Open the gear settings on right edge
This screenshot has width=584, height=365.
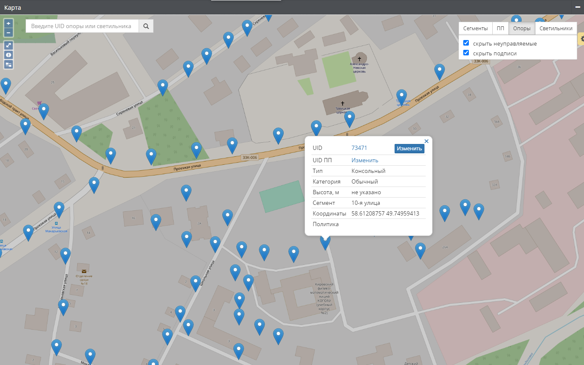[x=581, y=39]
